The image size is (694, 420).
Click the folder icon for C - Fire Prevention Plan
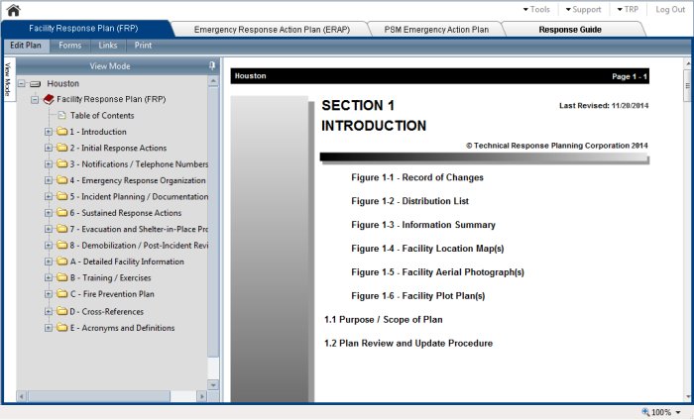(61, 294)
